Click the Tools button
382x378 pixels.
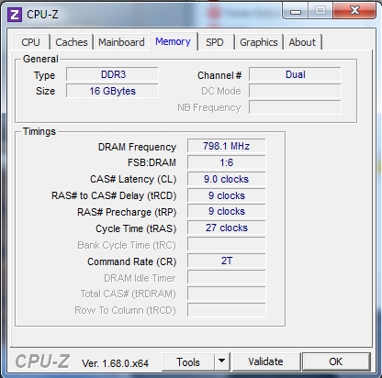click(188, 362)
